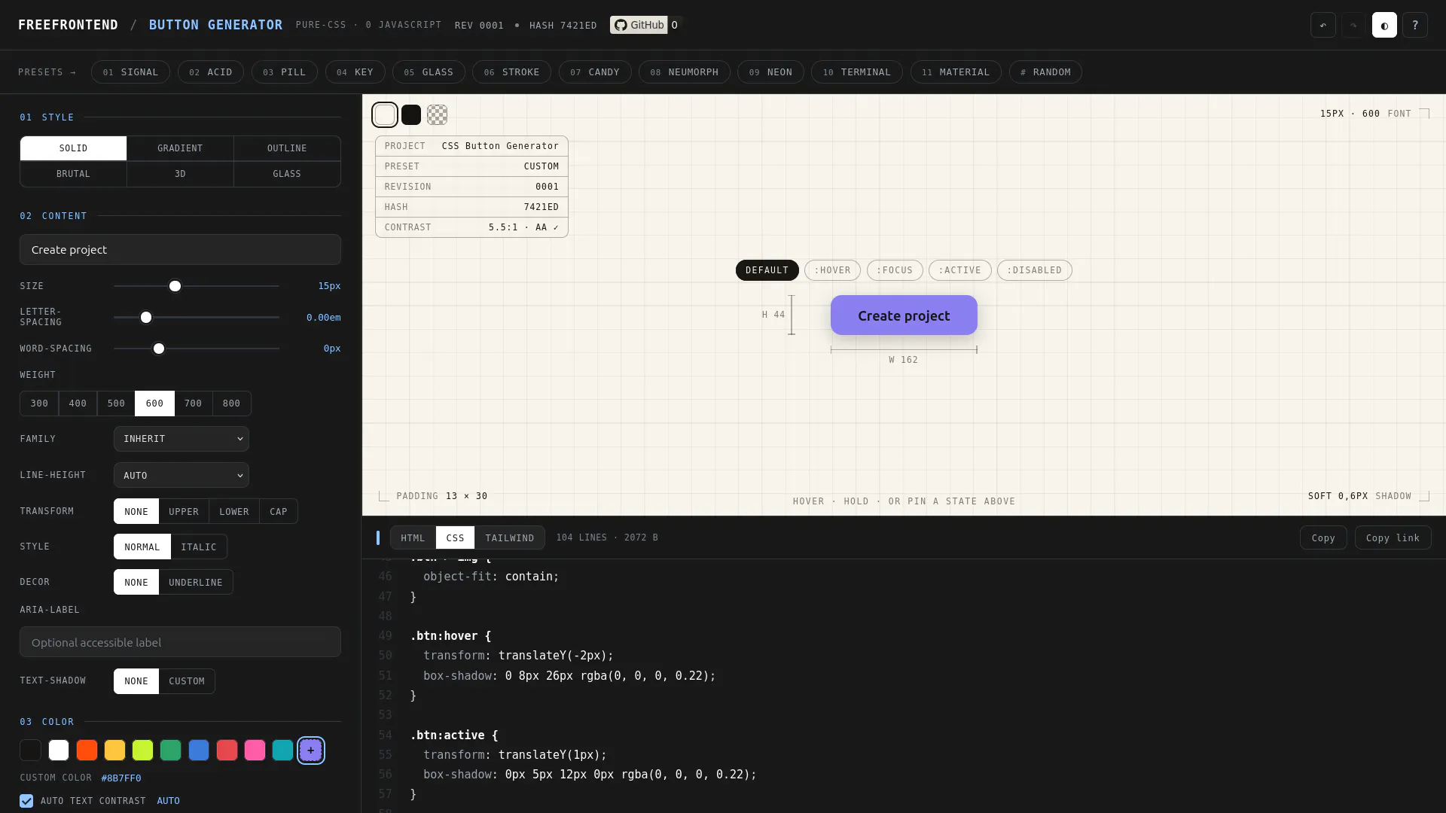Switch to the HTML code tab
The width and height of the screenshot is (1446, 813).
pyautogui.click(x=413, y=537)
